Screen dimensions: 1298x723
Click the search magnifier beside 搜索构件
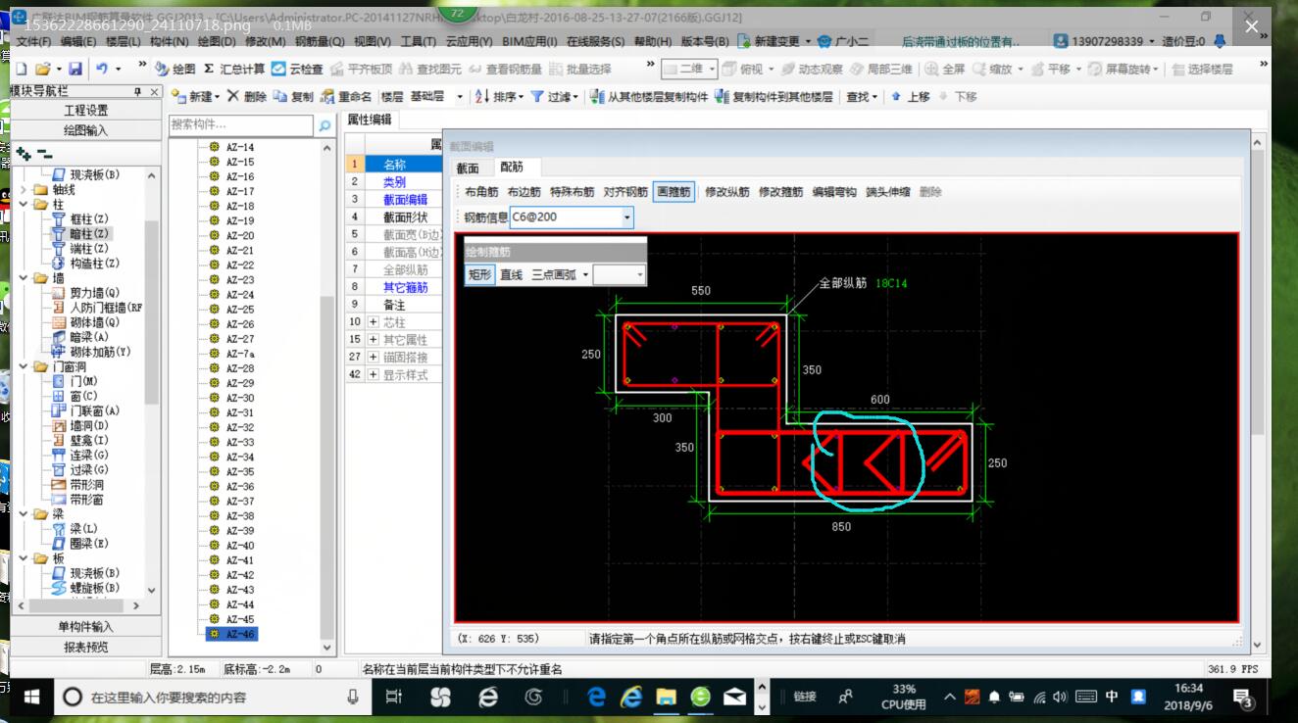click(324, 125)
